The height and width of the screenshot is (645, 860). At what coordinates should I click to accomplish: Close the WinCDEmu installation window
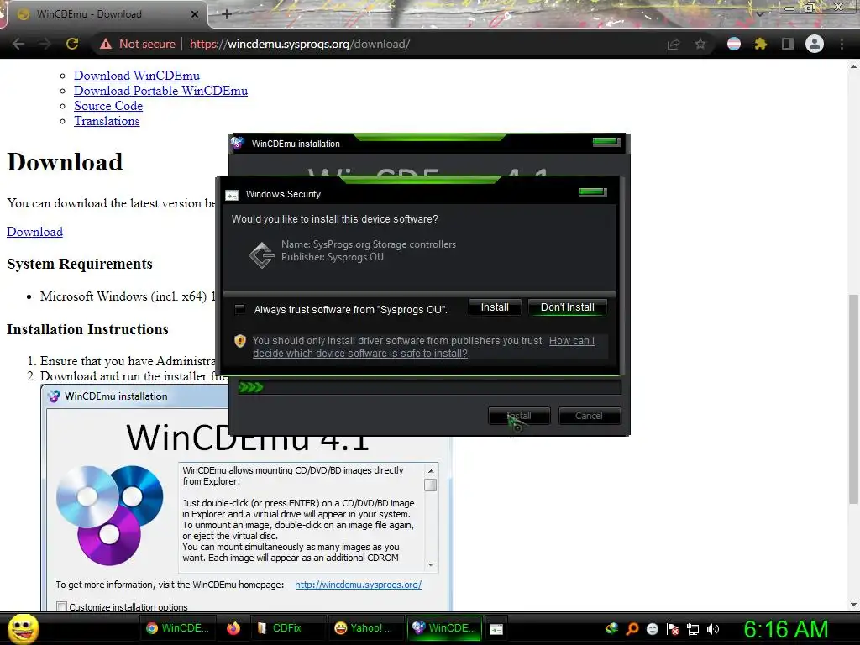coord(606,142)
